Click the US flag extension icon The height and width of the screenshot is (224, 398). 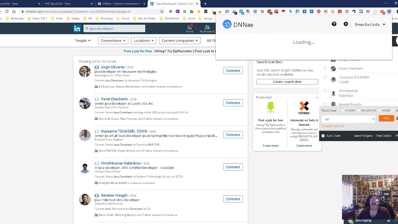click(368, 12)
